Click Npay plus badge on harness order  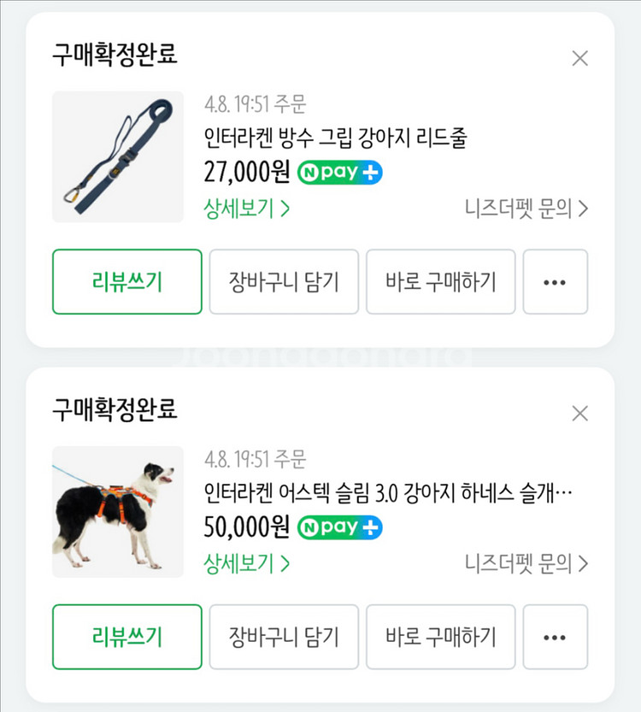point(340,527)
